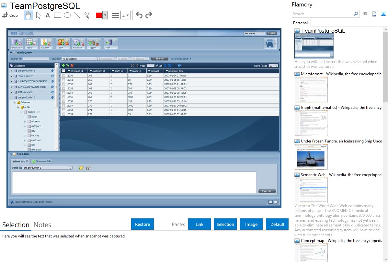The height and width of the screenshot is (262, 388).
Task: Pick the freehand scribble tool
Action: click(87, 15)
